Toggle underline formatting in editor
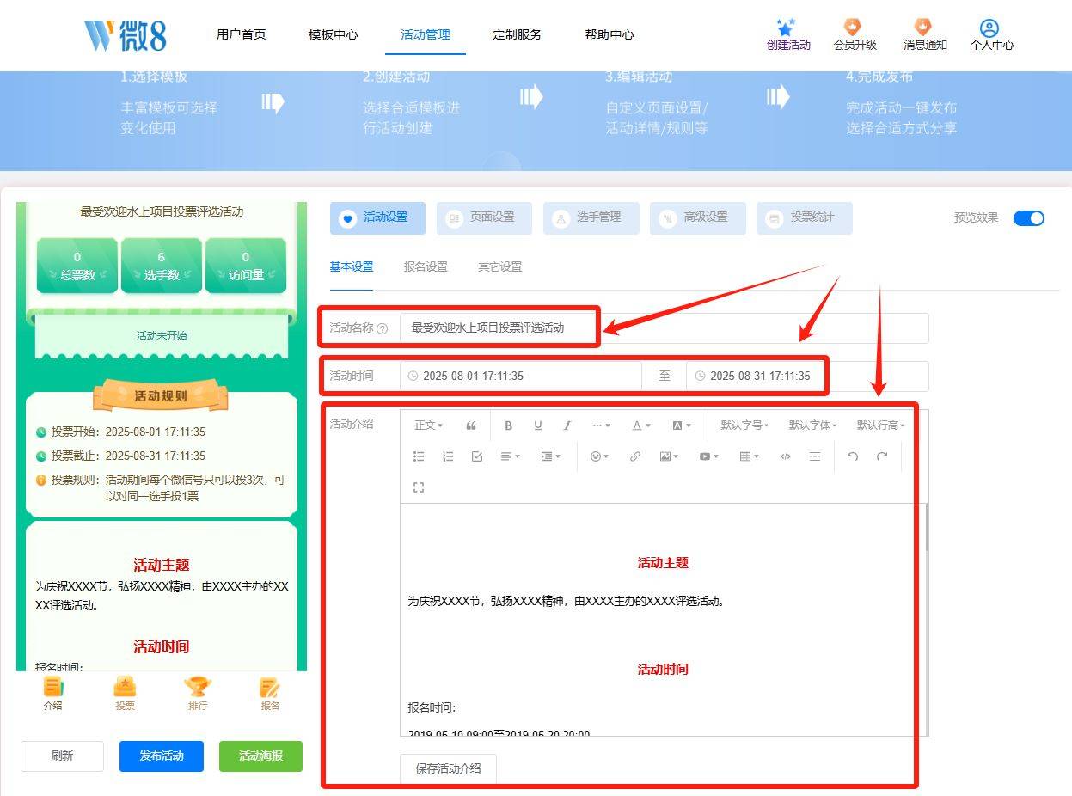The height and width of the screenshot is (796, 1072). coord(538,425)
